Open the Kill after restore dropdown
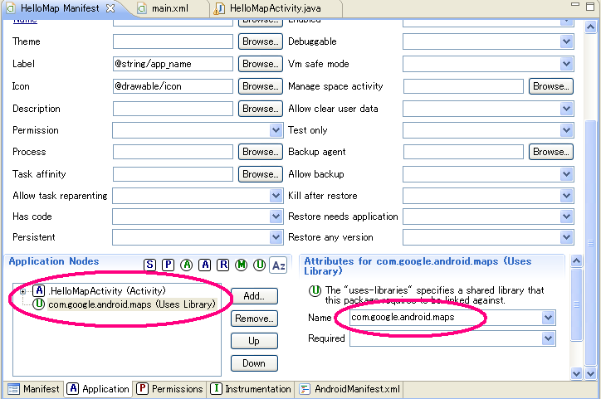 566,196
